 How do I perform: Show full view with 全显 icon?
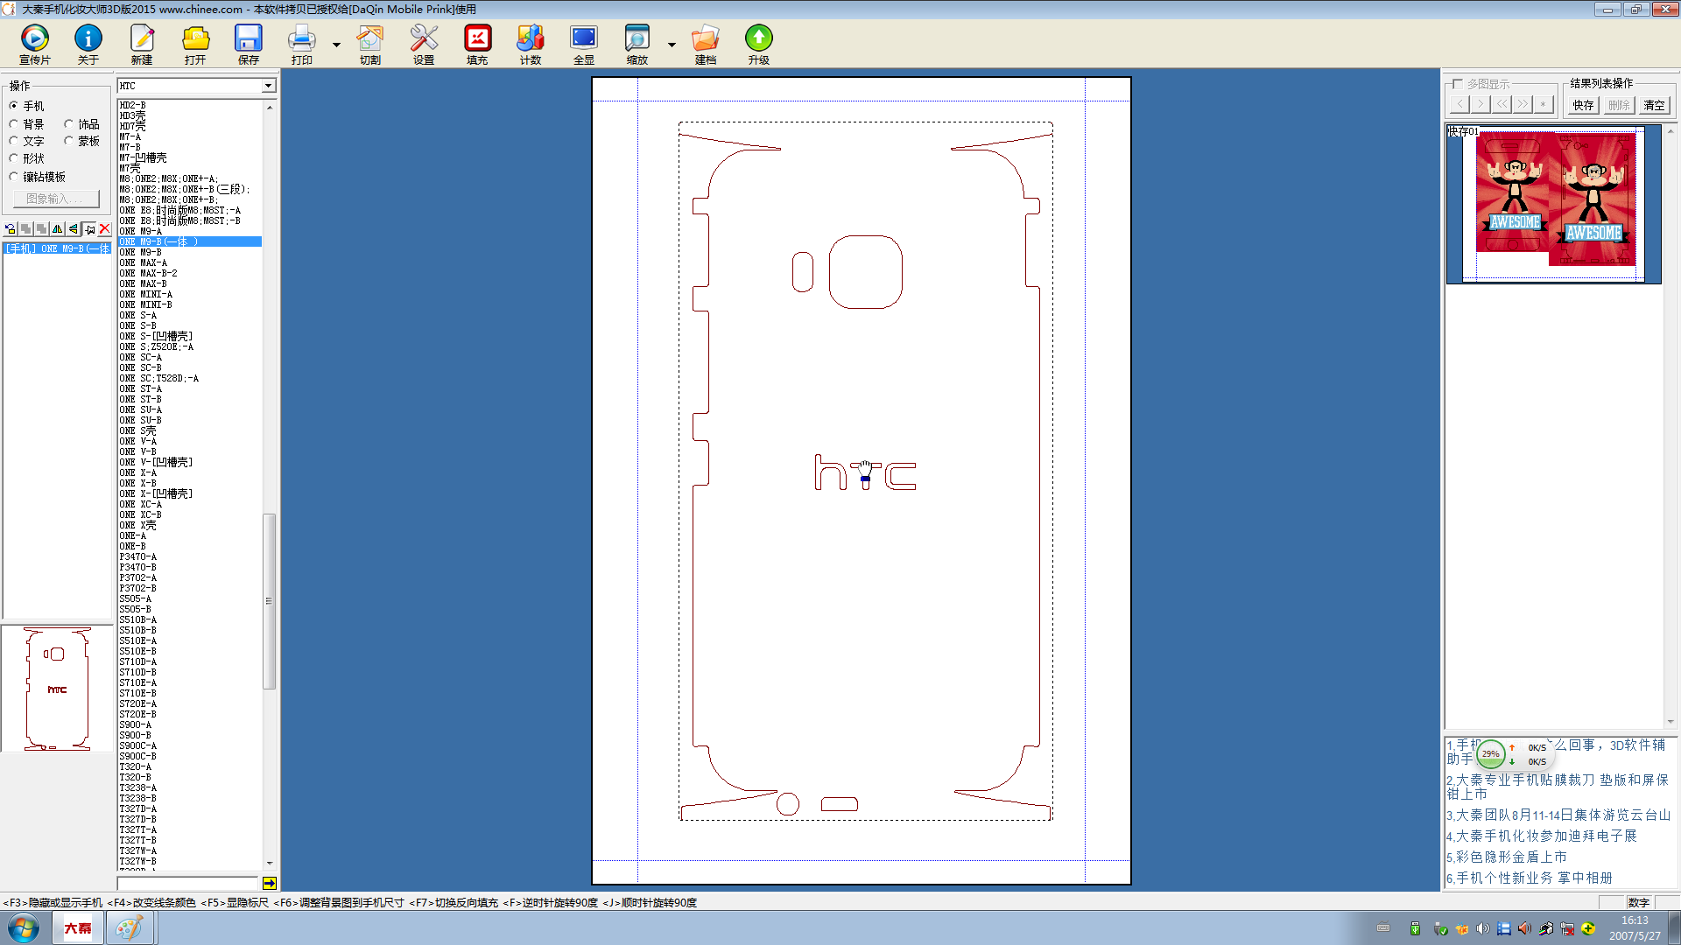(x=584, y=44)
